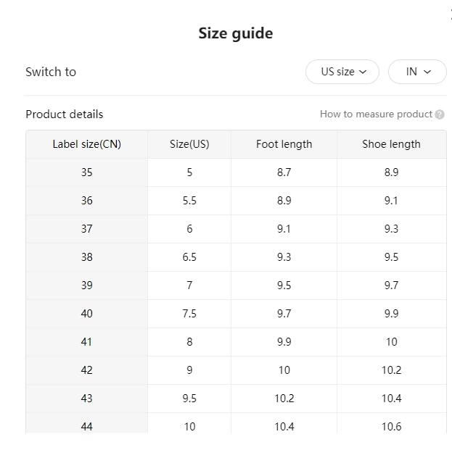Open the US size dropdown
452x450 pixels.
tap(342, 72)
